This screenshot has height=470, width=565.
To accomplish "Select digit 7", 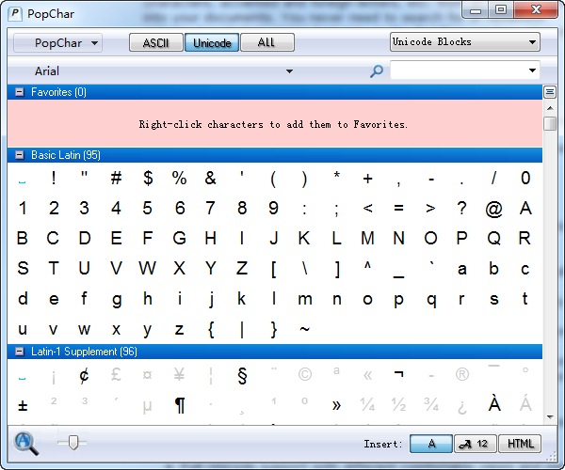I will pos(210,208).
